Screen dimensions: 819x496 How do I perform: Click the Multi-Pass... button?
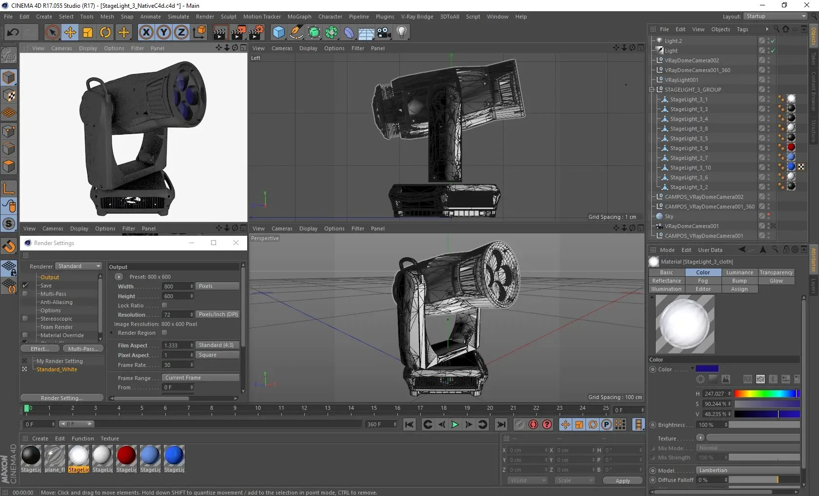(x=83, y=349)
